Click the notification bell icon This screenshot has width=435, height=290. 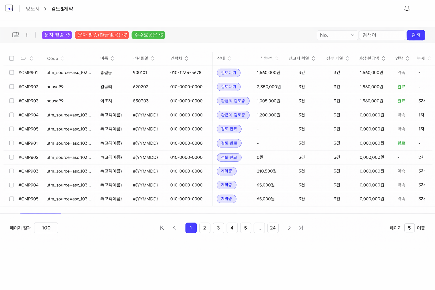coord(407,8)
